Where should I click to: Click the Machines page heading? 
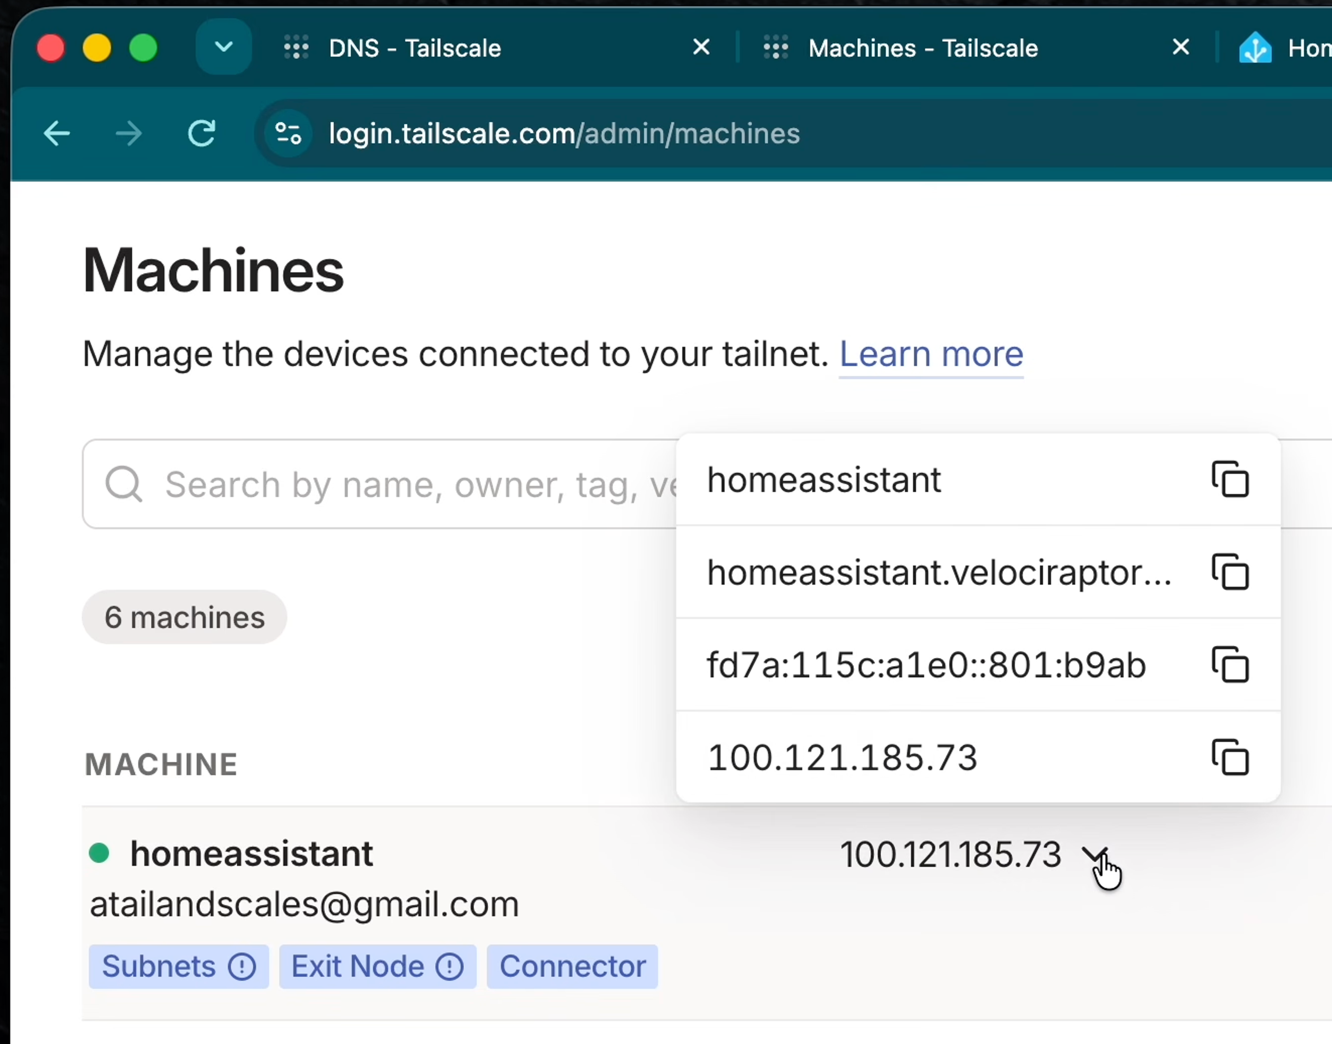click(213, 271)
